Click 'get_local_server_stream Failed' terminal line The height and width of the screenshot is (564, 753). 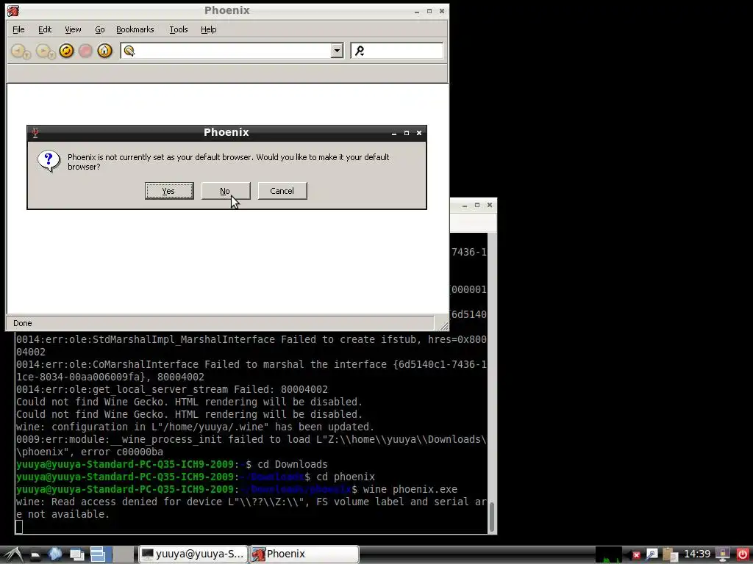172,390
